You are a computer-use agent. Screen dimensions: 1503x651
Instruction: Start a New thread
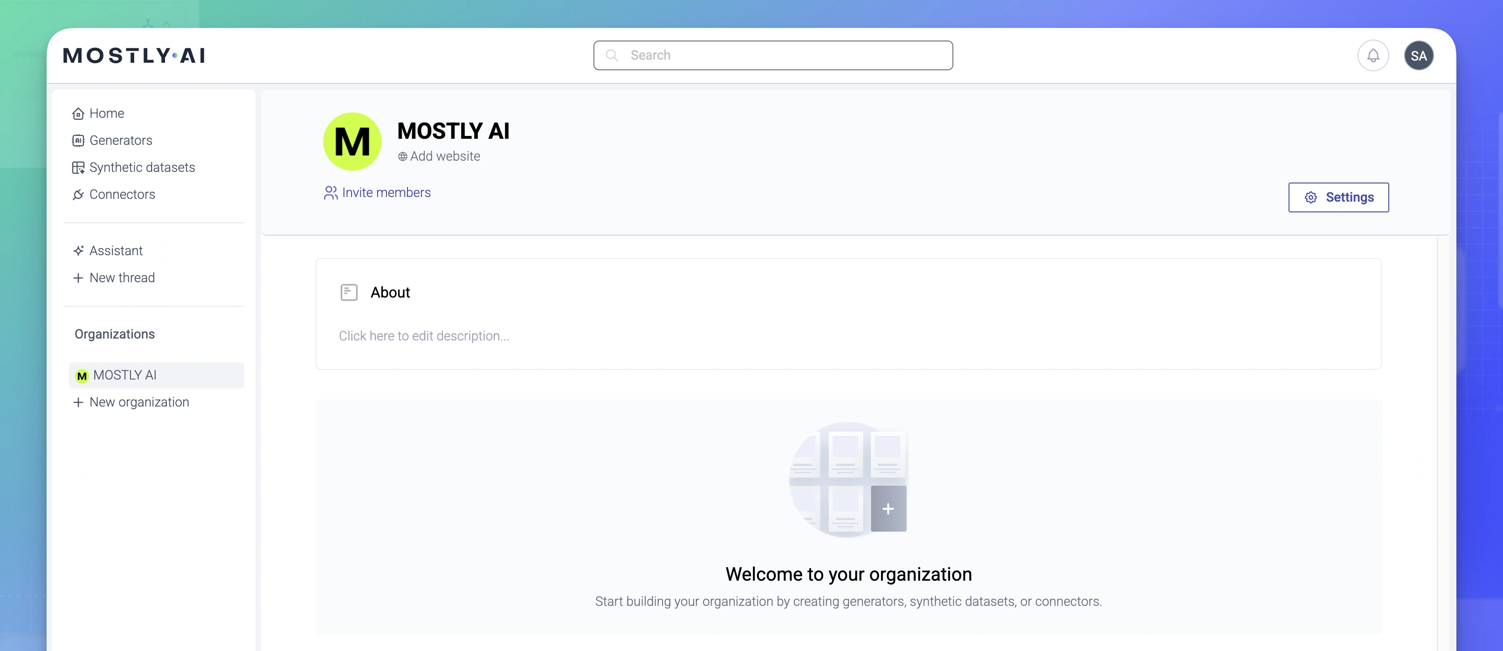click(114, 278)
